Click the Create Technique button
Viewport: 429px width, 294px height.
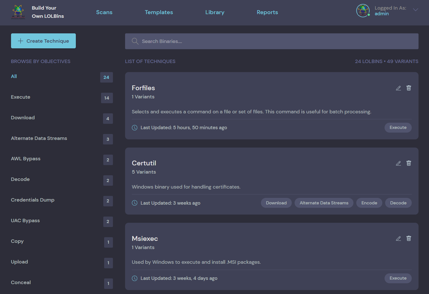coord(43,41)
